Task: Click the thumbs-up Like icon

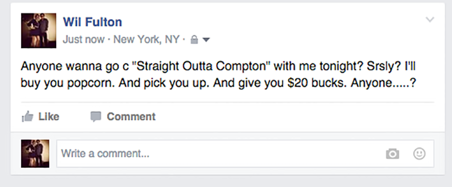Action: coord(28,116)
